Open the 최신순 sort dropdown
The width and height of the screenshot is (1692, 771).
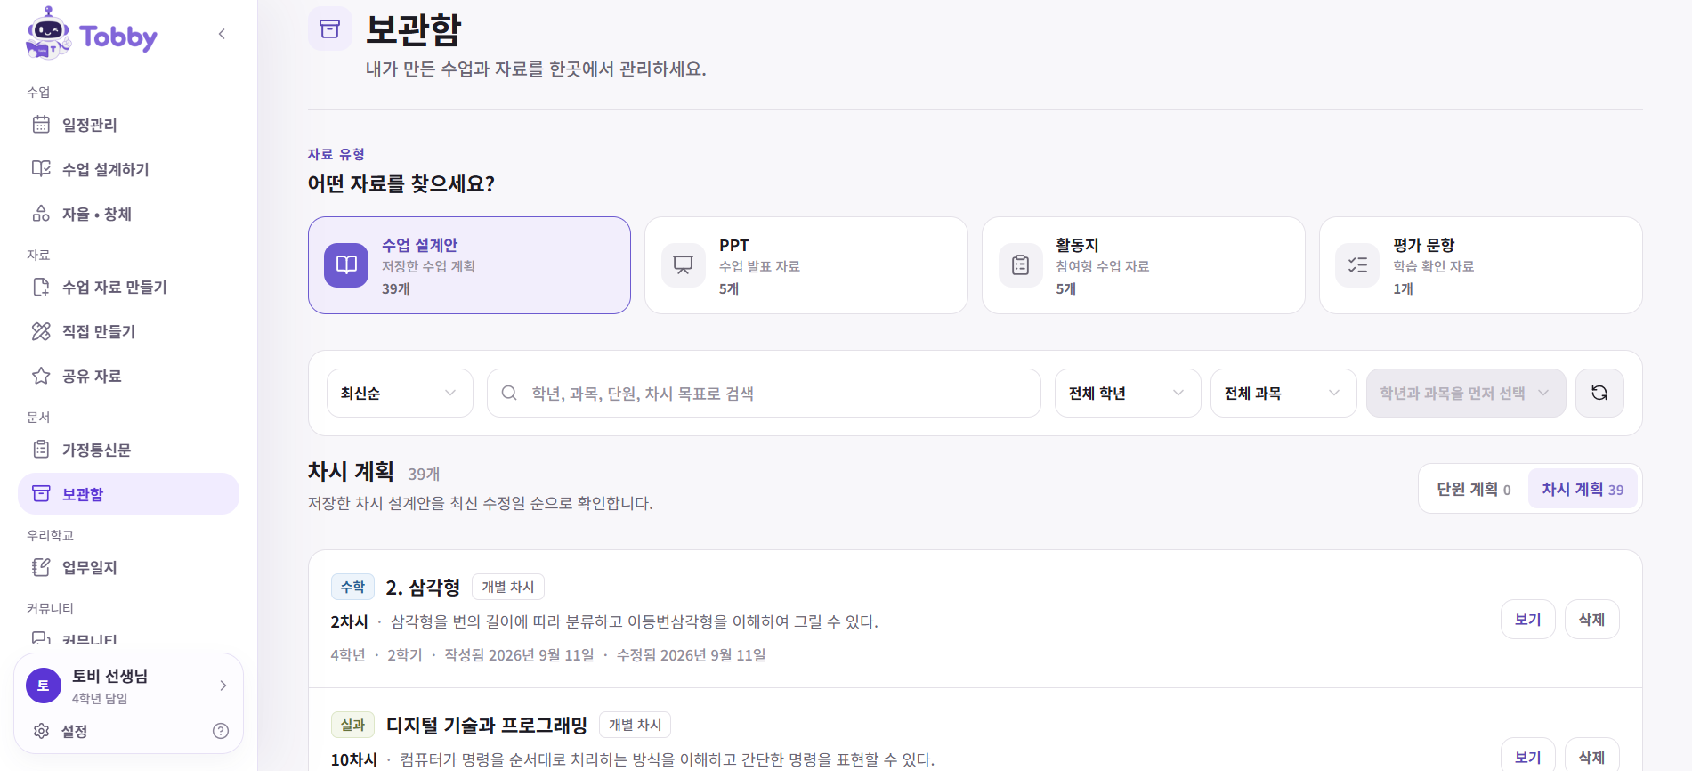(x=400, y=393)
